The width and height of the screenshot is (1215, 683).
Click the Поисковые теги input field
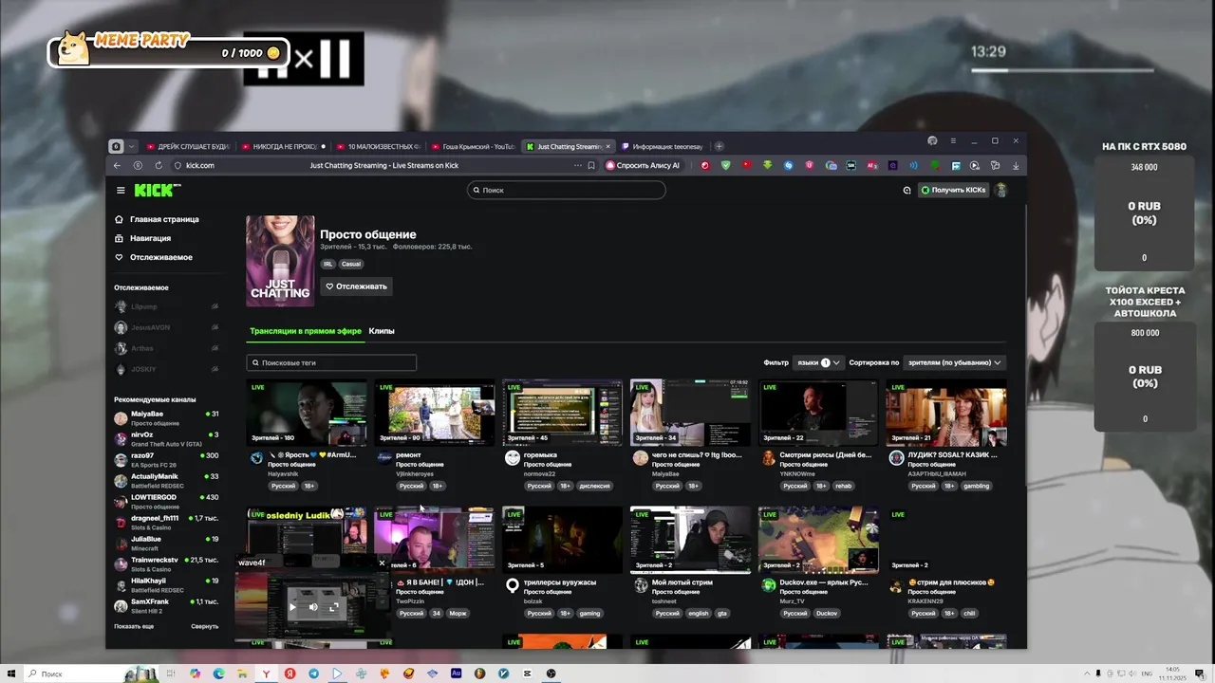point(331,362)
